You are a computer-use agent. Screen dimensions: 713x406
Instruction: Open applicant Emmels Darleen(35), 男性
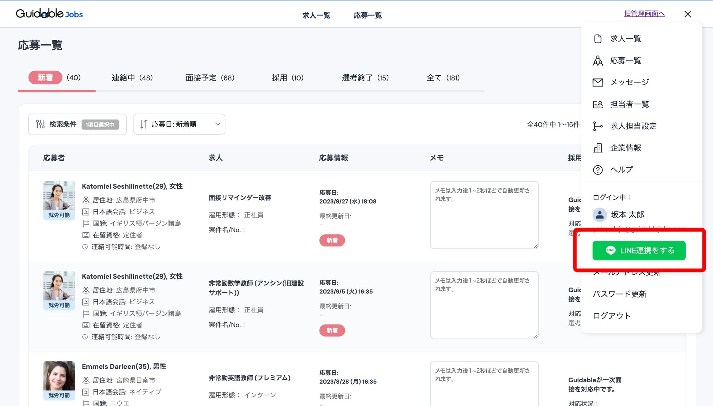click(x=124, y=366)
